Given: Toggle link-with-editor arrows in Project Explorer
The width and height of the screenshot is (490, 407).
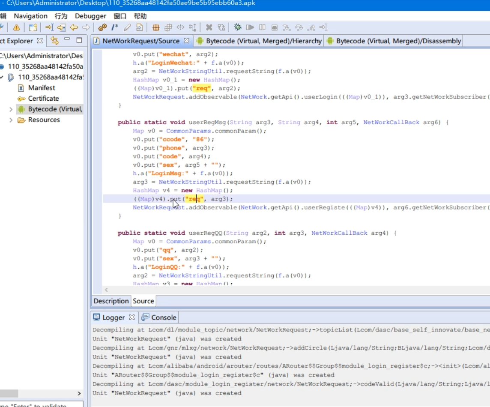Looking at the screenshot, I should [x=54, y=41].
